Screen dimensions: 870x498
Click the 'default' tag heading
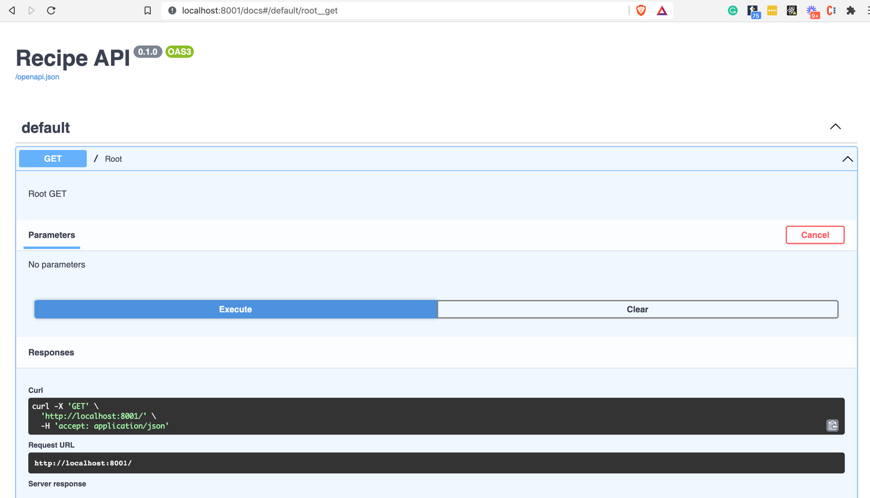coord(46,128)
